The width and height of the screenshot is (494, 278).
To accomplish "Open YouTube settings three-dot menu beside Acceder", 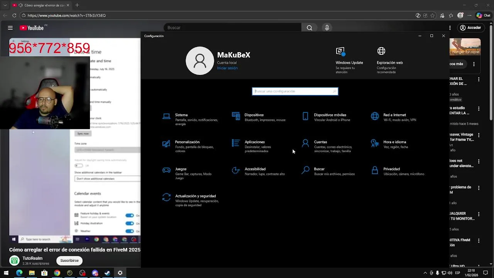I will tap(450, 28).
